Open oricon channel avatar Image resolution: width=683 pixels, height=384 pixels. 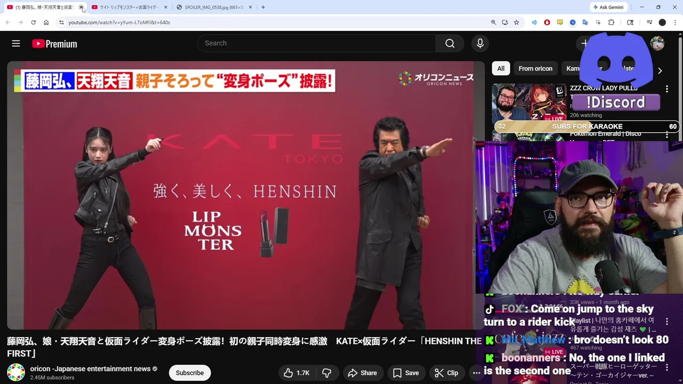pos(16,372)
